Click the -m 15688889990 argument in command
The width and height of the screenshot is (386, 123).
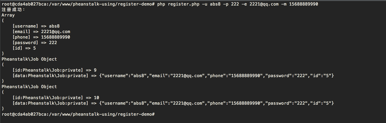coord(300,4)
